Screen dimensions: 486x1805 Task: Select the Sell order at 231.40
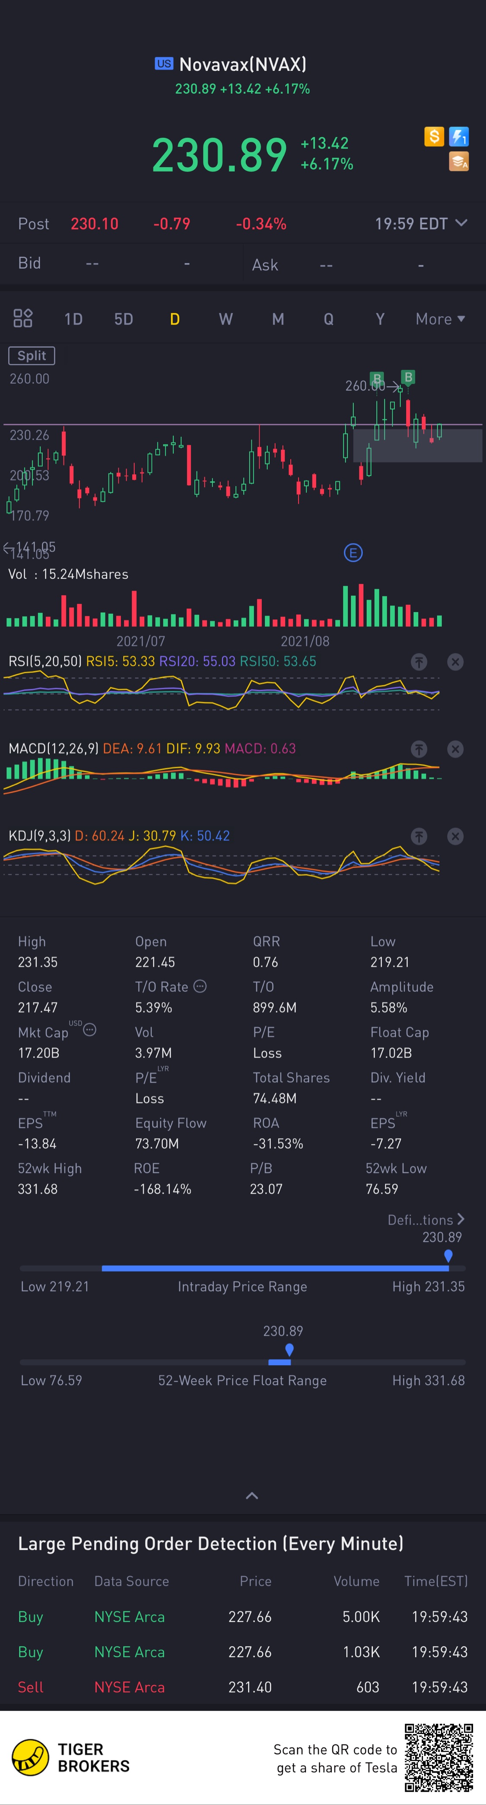coord(243,1687)
